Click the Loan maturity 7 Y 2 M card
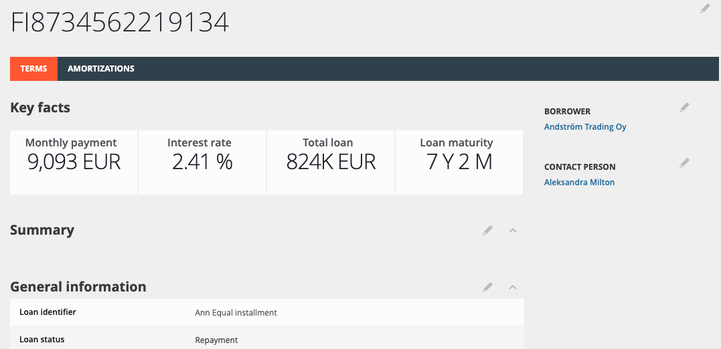Image resolution: width=721 pixels, height=349 pixels. 459,162
